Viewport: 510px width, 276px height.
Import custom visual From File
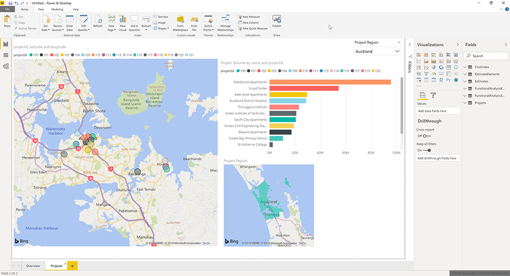(194, 23)
